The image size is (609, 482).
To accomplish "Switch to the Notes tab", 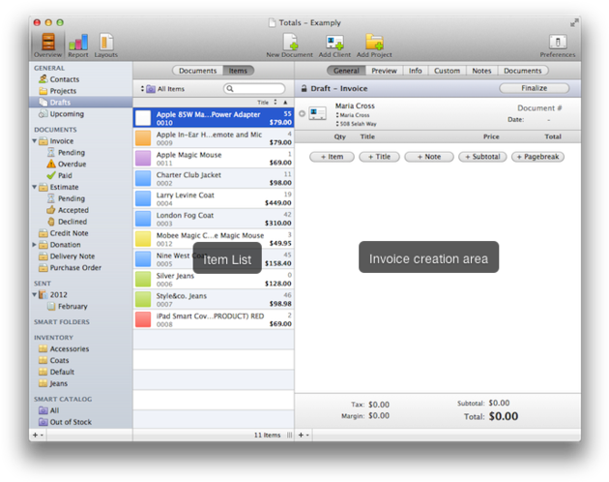I will (x=481, y=71).
